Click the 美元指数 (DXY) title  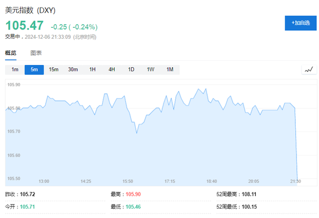pyautogui.click(x=30, y=10)
